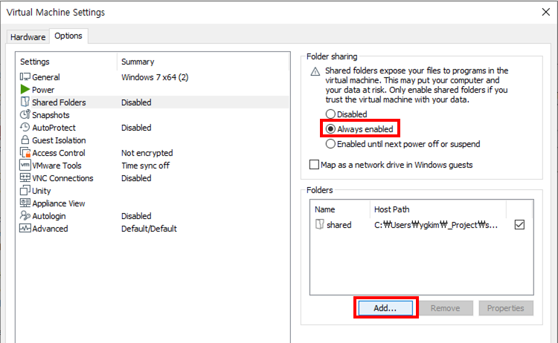Click the Appliance View icon

25,203
